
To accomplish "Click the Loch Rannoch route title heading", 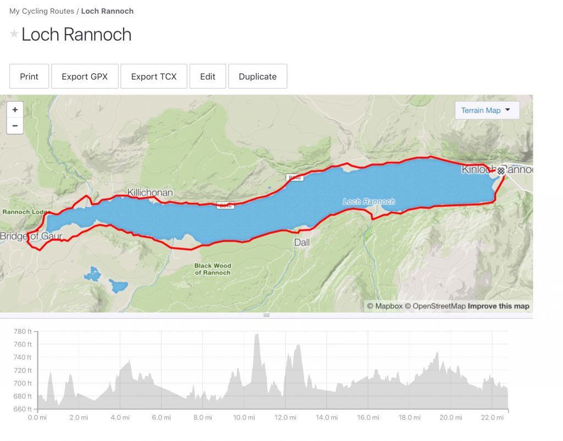I will pyautogui.click(x=76, y=34).
